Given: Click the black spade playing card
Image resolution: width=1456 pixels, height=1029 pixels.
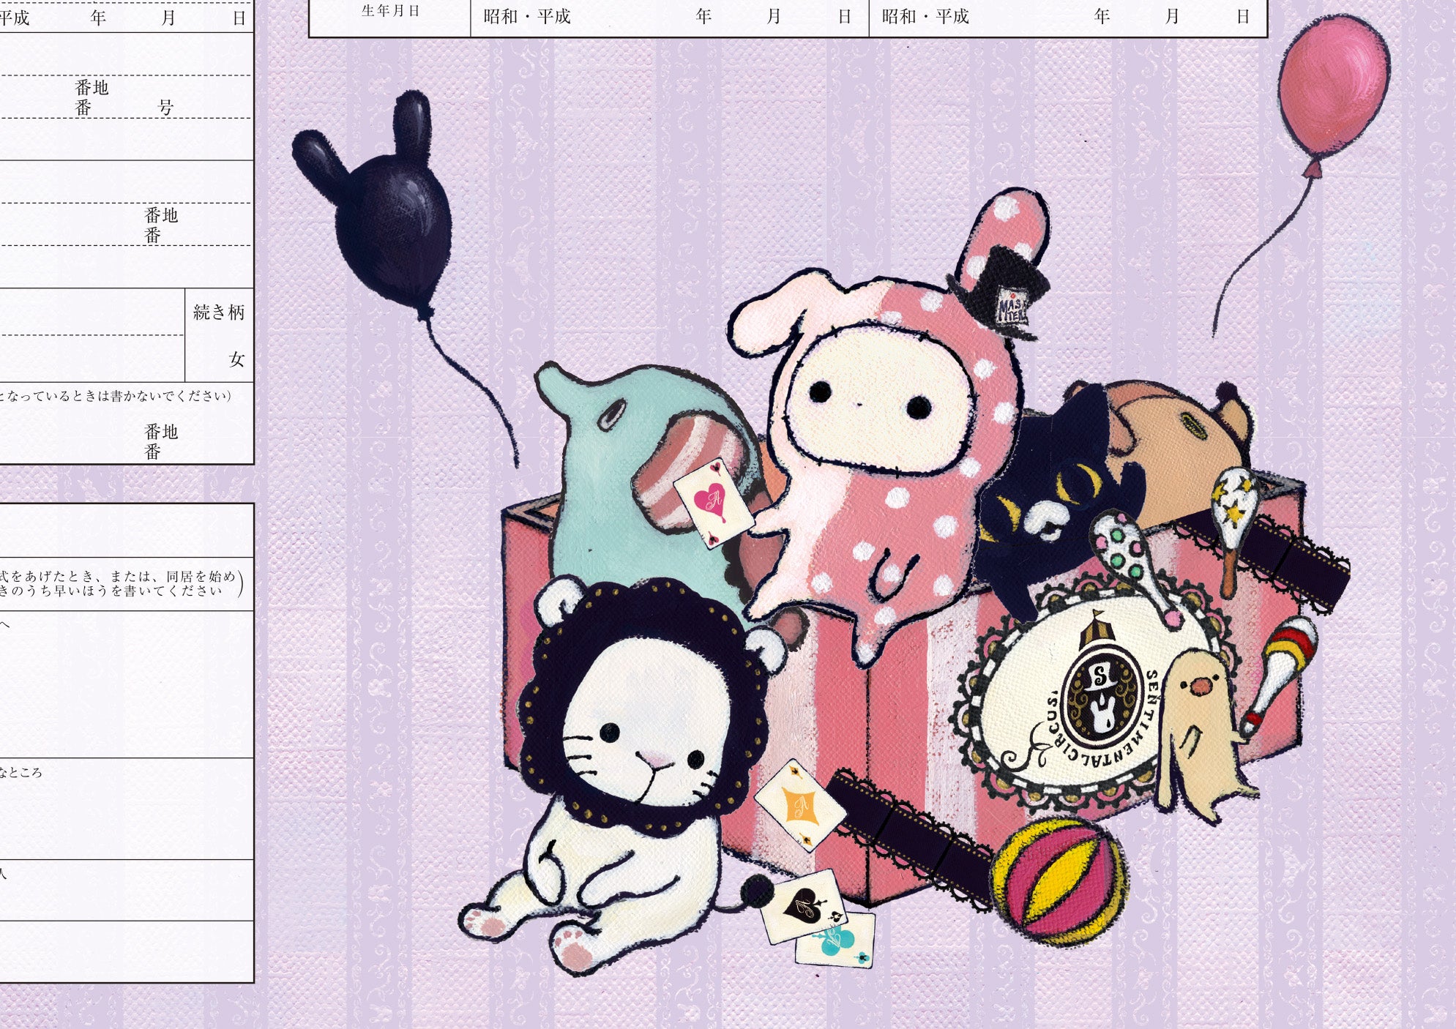Looking at the screenshot, I should coord(802,906).
